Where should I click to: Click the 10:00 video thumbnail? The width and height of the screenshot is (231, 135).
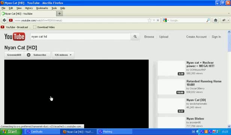pos(171,87)
